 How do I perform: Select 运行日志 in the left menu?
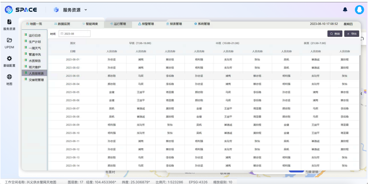pos(35,35)
